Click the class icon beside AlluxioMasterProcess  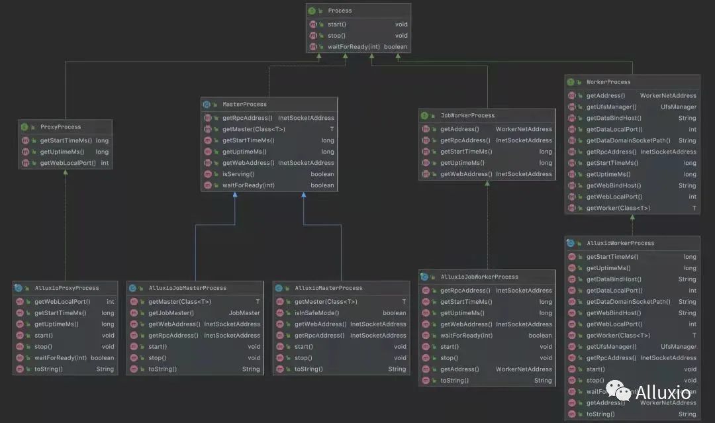[x=279, y=288]
